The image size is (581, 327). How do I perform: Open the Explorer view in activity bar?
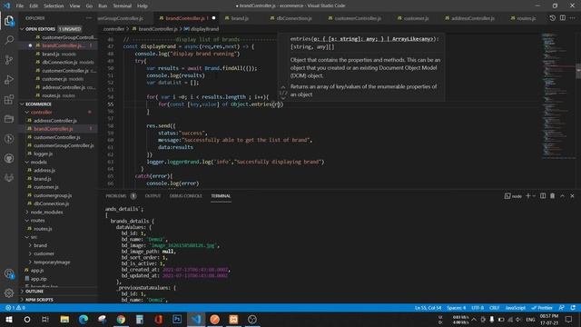click(9, 21)
